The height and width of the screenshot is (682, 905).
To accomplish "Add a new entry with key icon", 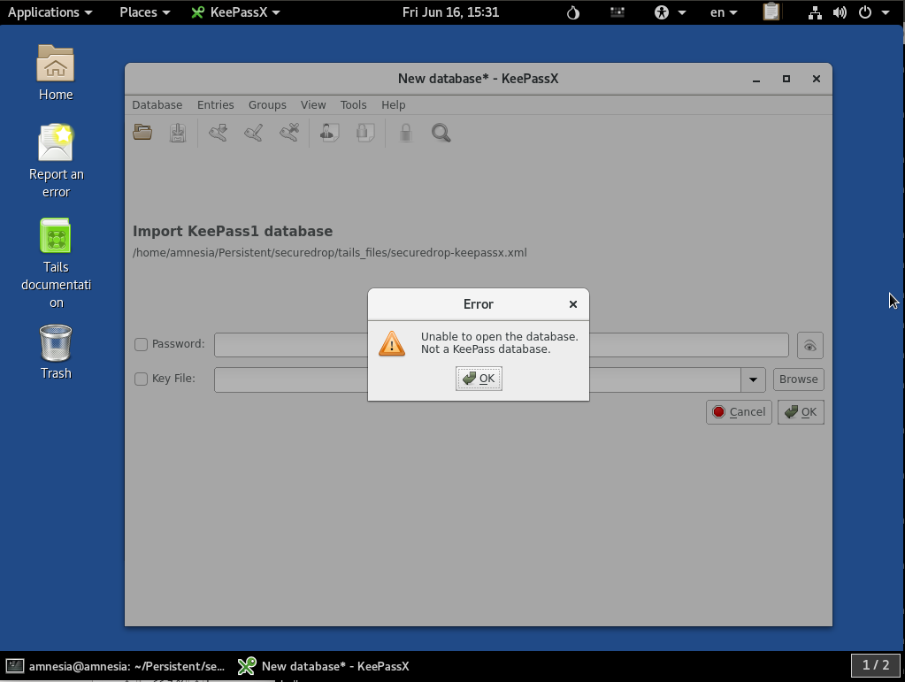I will (218, 133).
